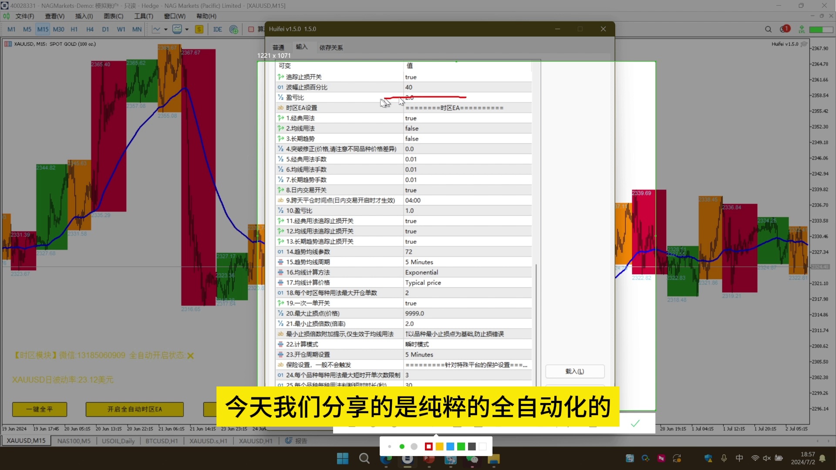Open the search magnifier in top right
Image resolution: width=836 pixels, height=470 pixels.
click(768, 30)
